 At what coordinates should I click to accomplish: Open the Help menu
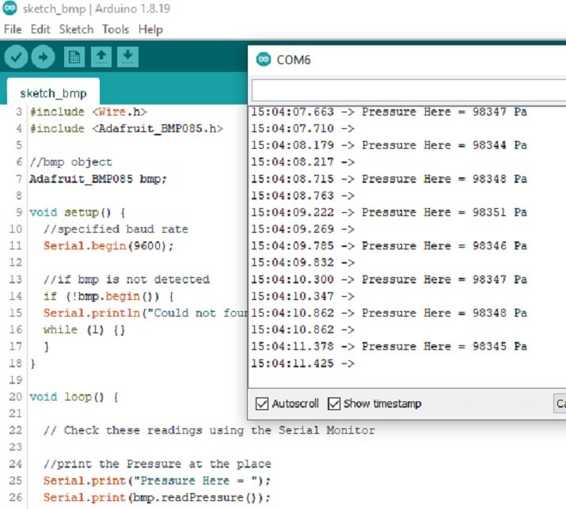[x=150, y=29]
